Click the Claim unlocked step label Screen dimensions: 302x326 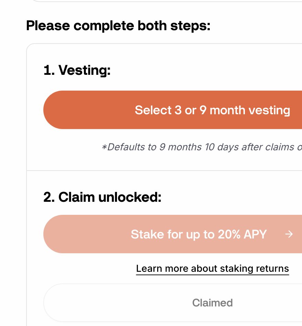pos(103,197)
